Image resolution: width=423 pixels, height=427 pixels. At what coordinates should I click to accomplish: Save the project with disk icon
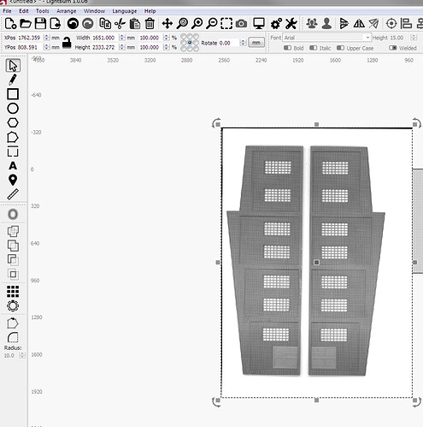pos(40,23)
